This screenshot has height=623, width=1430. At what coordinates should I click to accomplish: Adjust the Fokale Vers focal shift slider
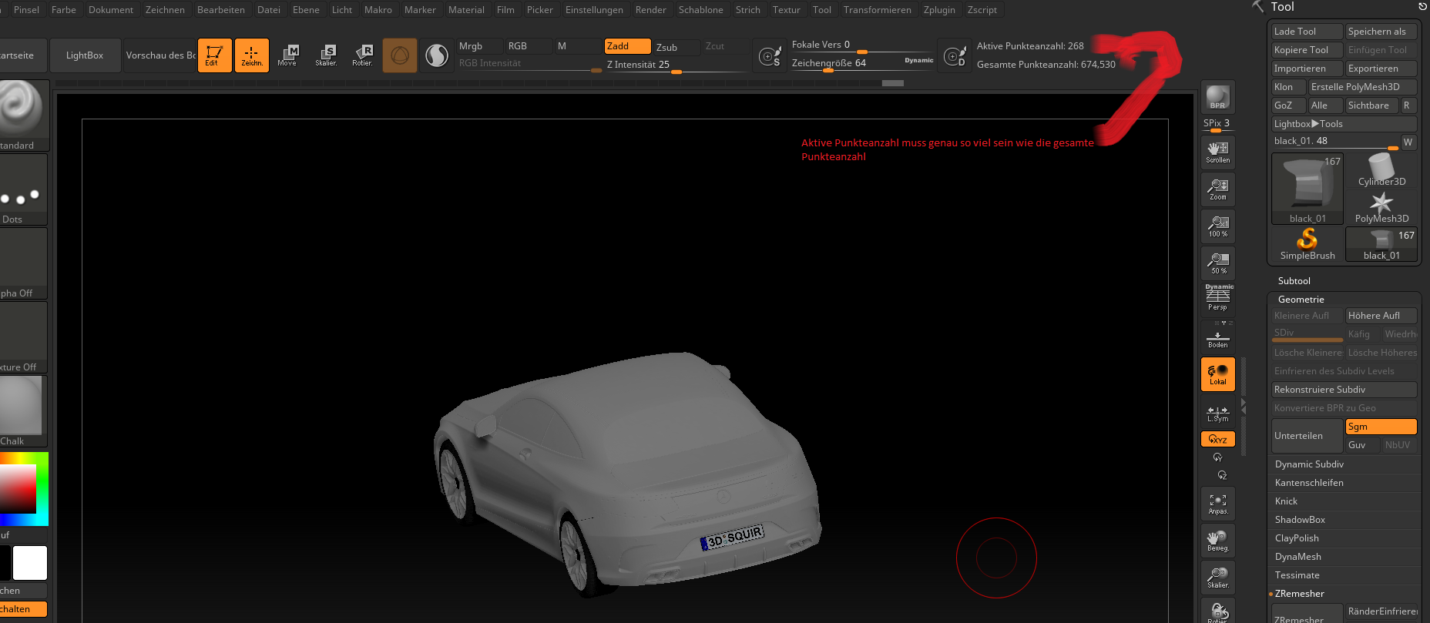click(x=862, y=45)
